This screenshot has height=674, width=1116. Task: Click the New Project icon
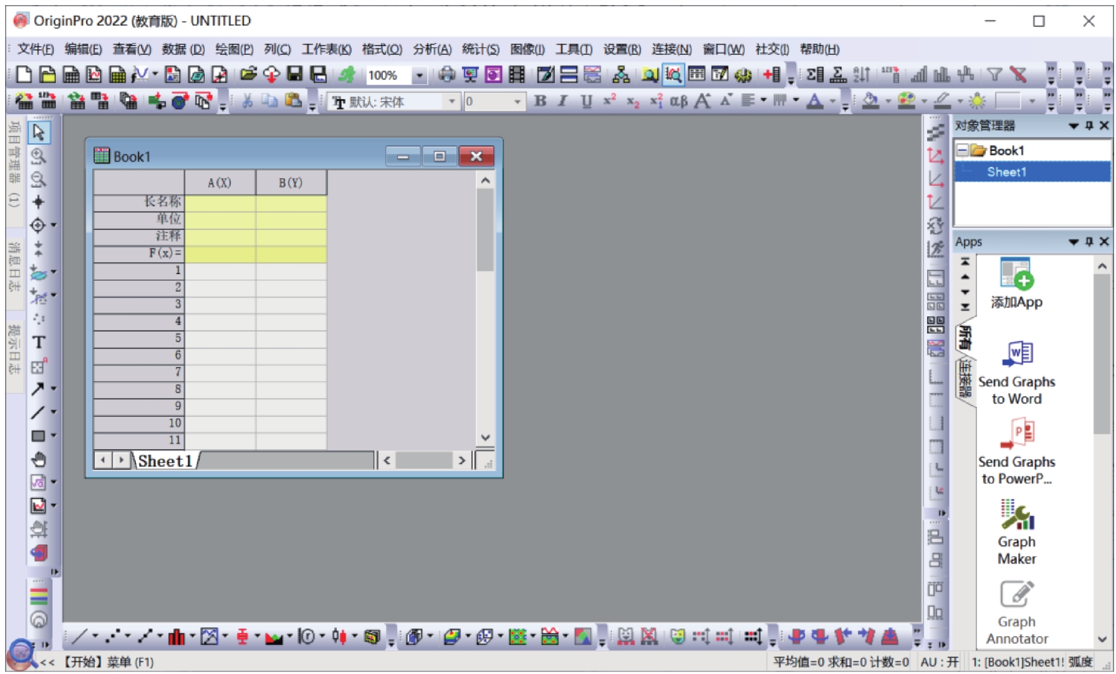click(24, 75)
